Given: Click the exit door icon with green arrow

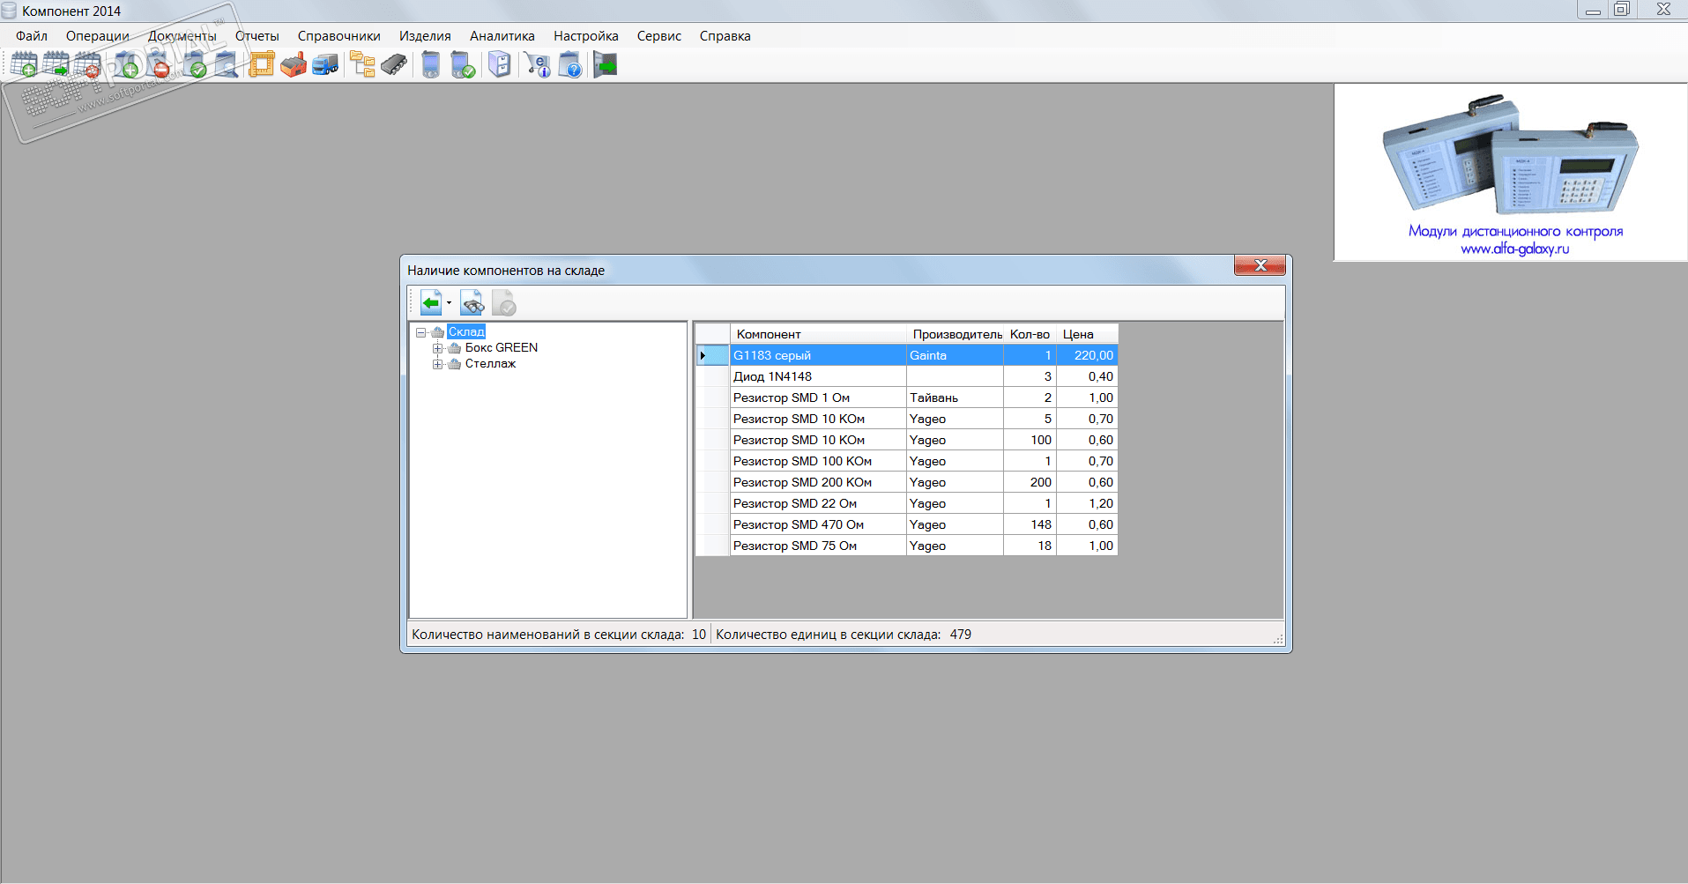Looking at the screenshot, I should pos(606,65).
